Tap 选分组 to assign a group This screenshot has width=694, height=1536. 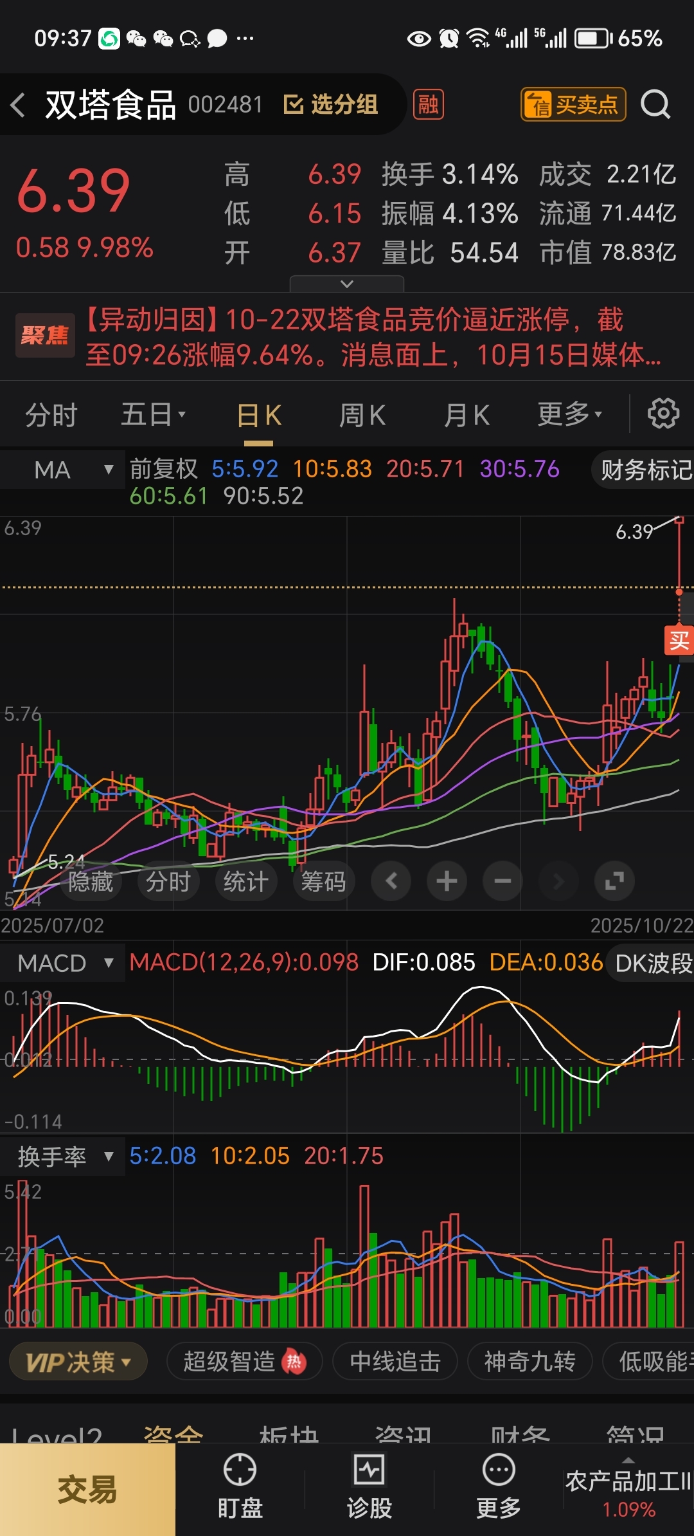331,104
